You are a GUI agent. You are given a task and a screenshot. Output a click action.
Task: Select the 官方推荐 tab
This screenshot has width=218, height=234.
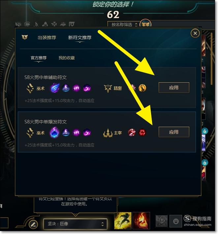(x=39, y=58)
